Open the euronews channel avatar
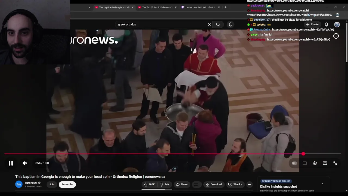 pos(19,184)
